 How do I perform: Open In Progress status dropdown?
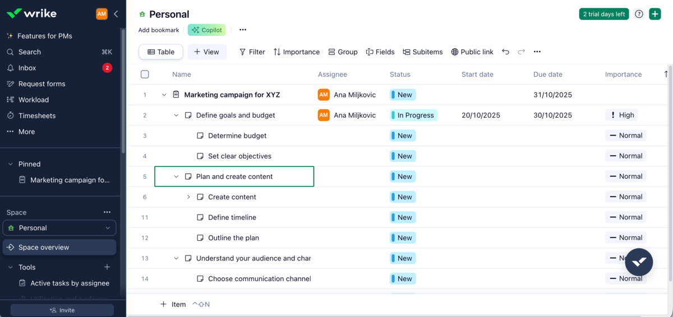tap(414, 115)
